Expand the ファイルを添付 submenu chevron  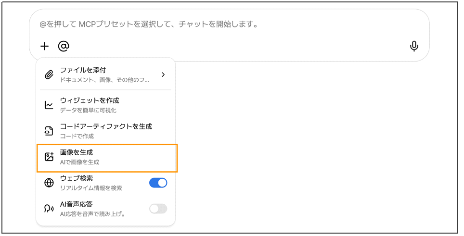coord(163,75)
